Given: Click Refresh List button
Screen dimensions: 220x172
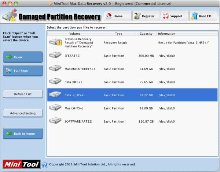Looking at the screenshot, I should (x=23, y=94).
